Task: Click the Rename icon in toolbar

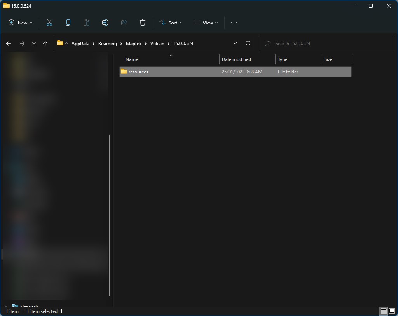Action: (105, 23)
